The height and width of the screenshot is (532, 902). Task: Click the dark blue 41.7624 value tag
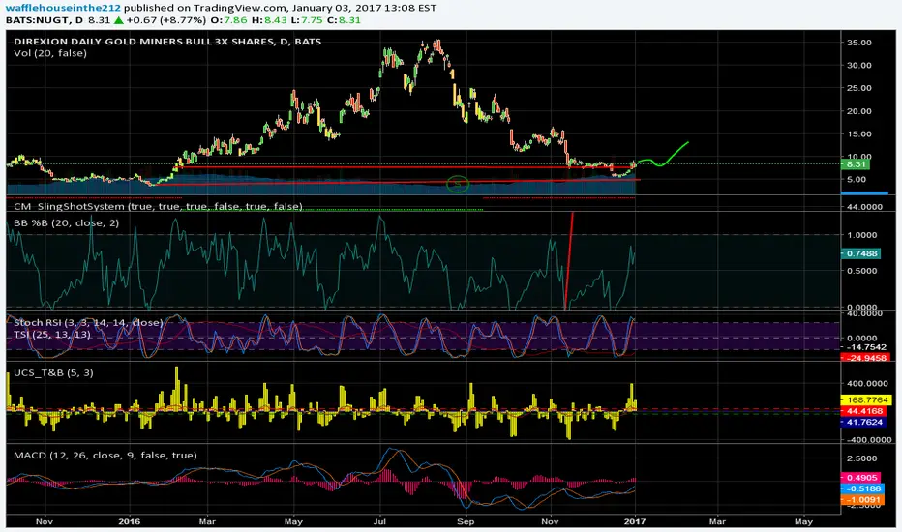(864, 422)
